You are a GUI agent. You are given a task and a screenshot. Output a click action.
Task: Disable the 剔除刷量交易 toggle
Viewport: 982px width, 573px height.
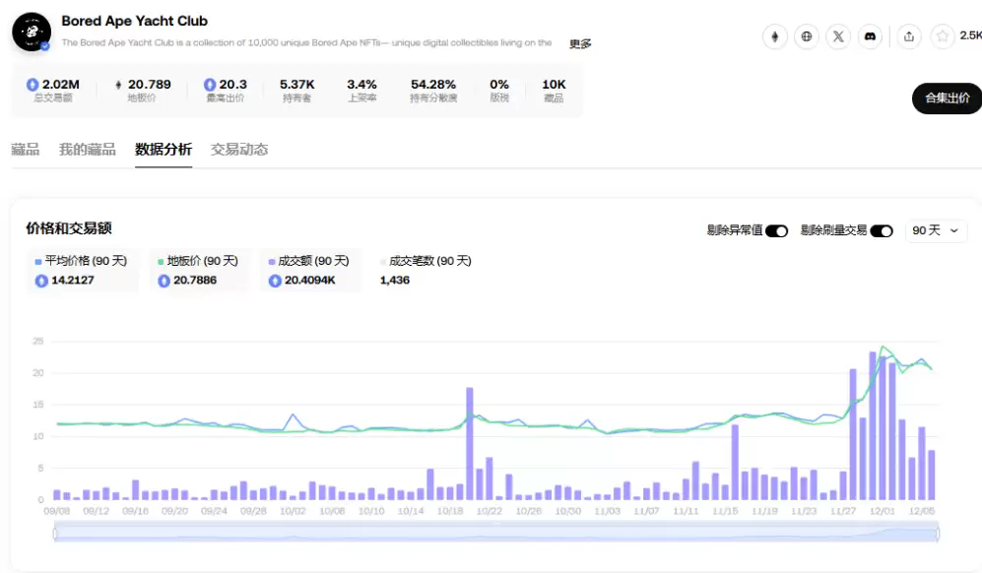point(883,229)
